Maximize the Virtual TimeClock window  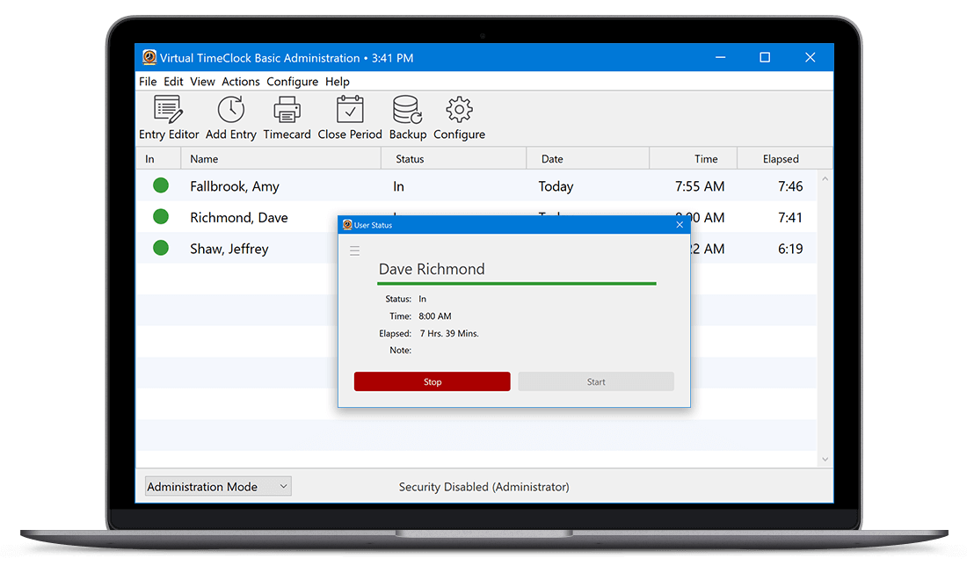pos(765,57)
